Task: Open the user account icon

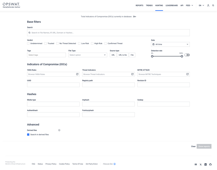Action: point(208,5)
